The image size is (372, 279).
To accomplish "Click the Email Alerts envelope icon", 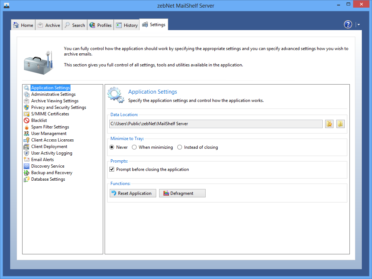I will pos(27,160).
